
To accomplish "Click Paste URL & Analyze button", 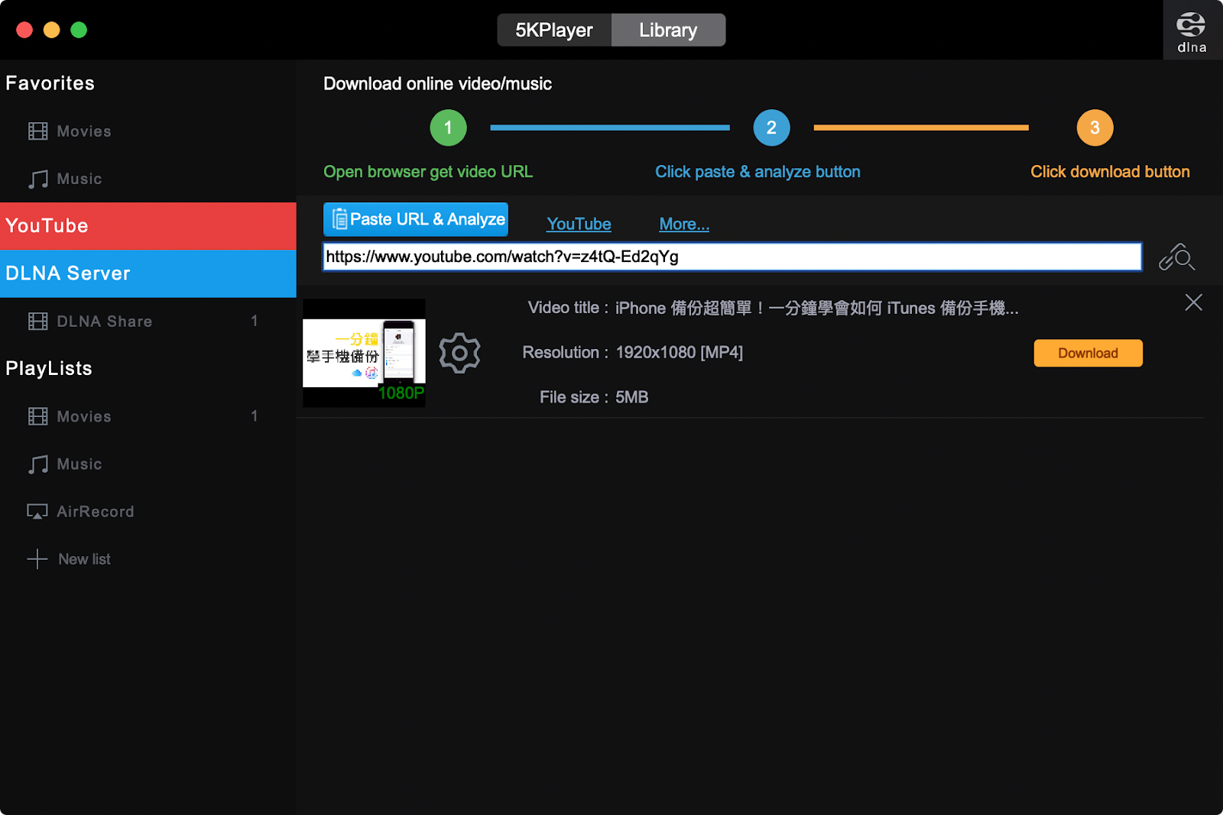I will (416, 219).
